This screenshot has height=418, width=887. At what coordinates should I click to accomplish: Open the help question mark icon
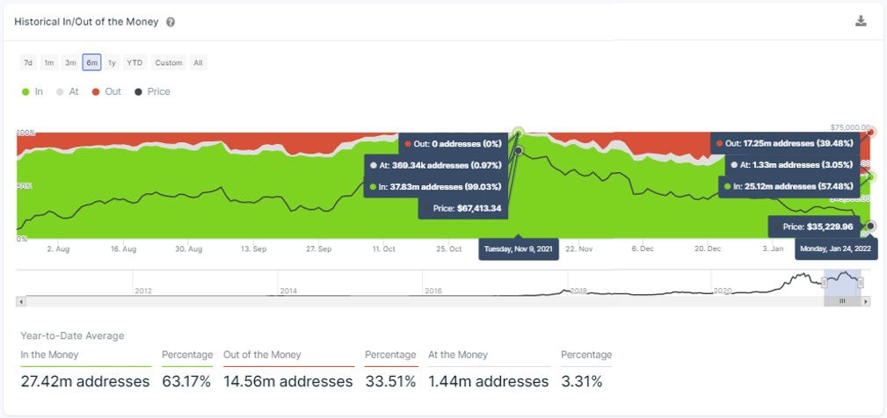[x=171, y=23]
